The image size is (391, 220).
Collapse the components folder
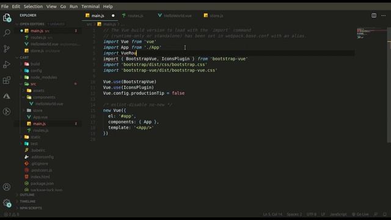click(x=44, y=97)
